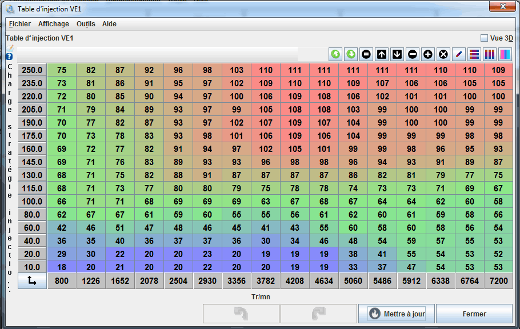
Task: Click the green up-arrow toolbar icon
Action: [335, 54]
